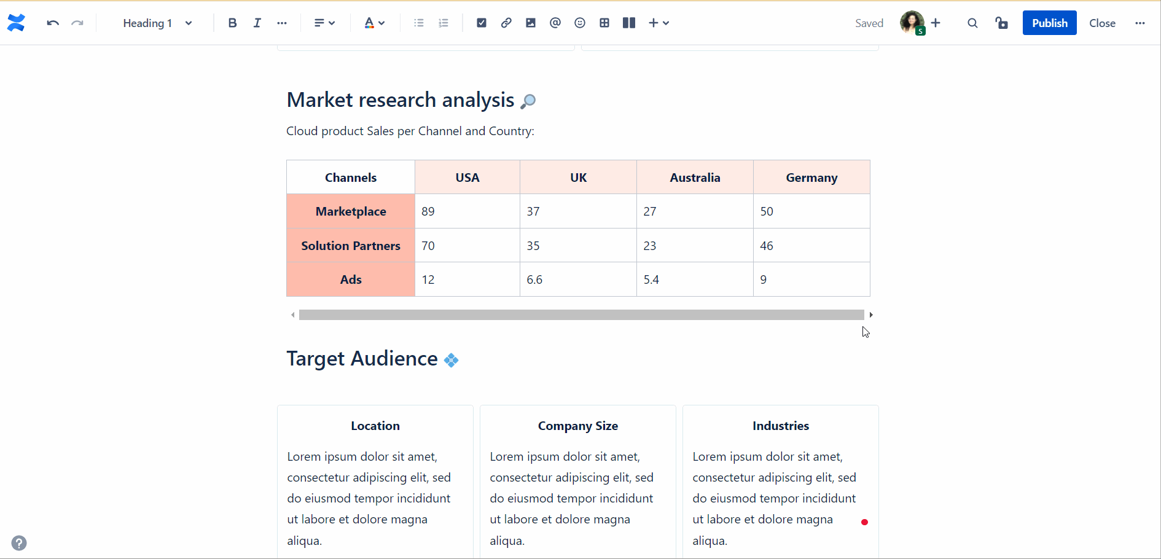Toggle bold formatting

pyautogui.click(x=232, y=23)
